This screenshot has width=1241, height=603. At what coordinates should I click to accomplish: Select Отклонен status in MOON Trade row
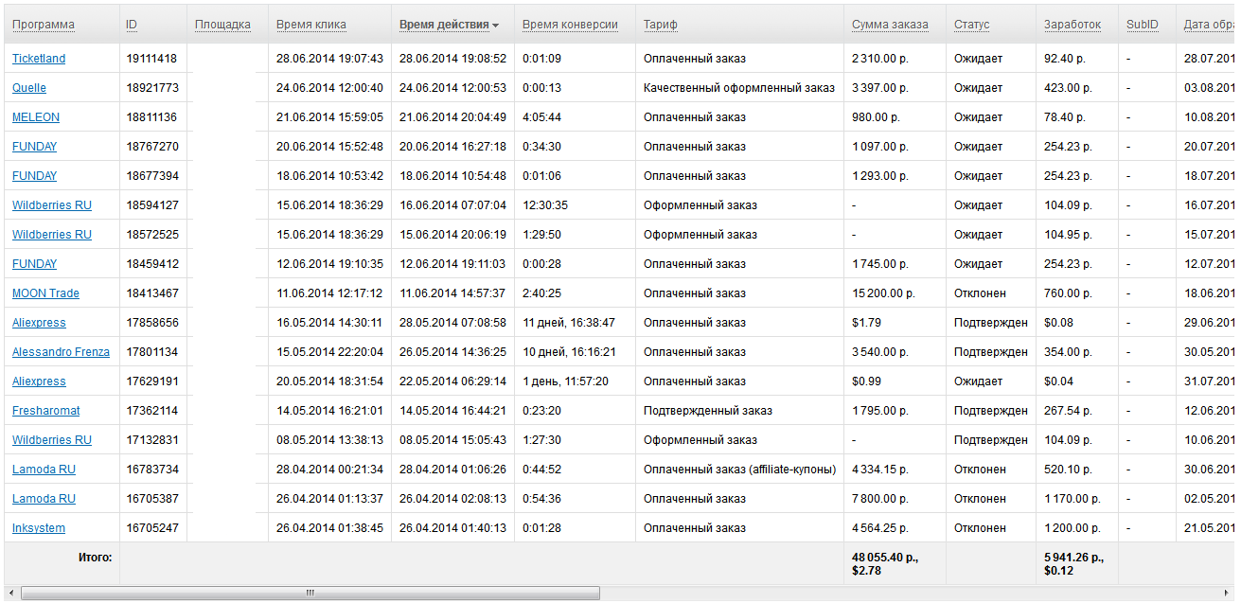[980, 293]
